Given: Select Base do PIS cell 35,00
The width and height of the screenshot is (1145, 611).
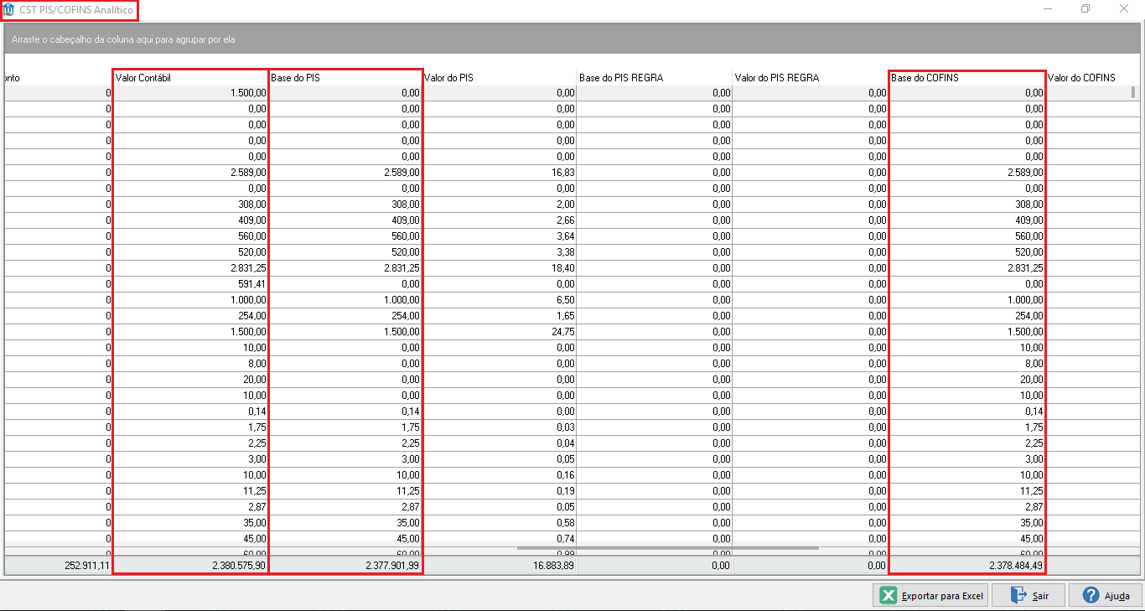Looking at the screenshot, I should point(345,523).
